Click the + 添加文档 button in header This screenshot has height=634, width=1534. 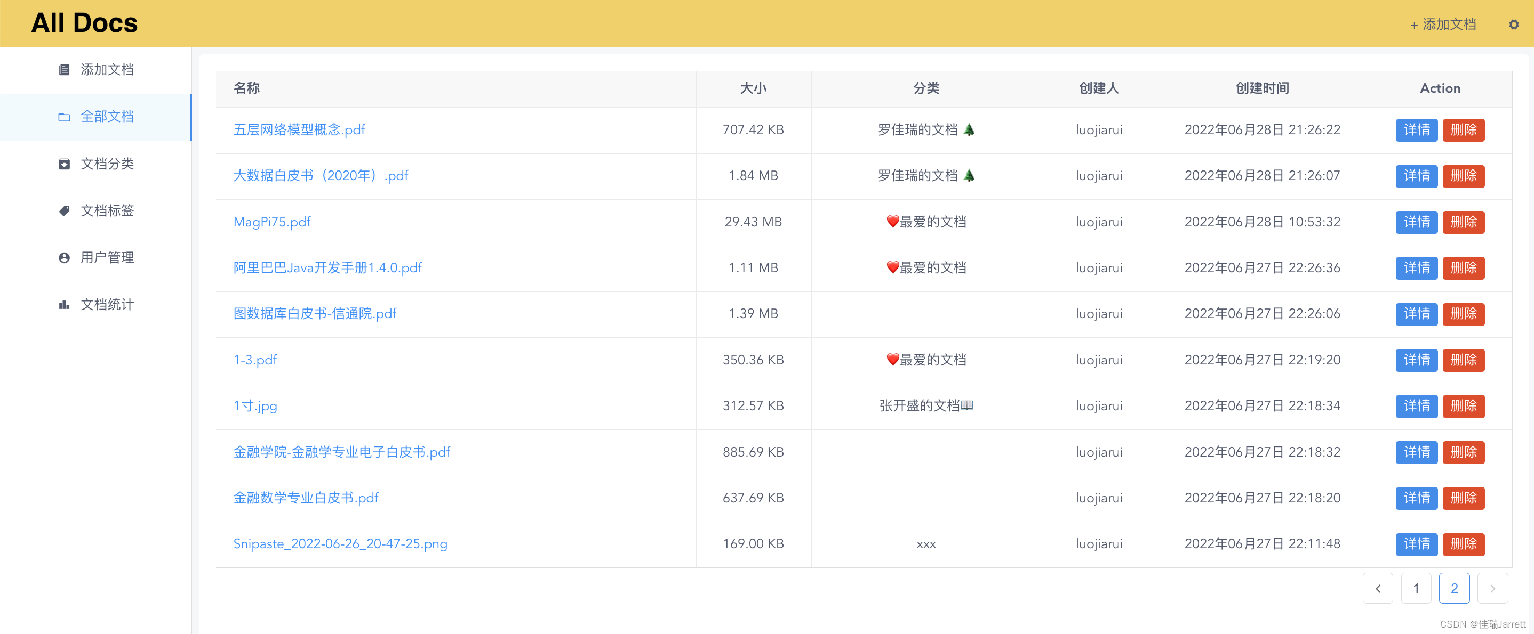coord(1443,25)
